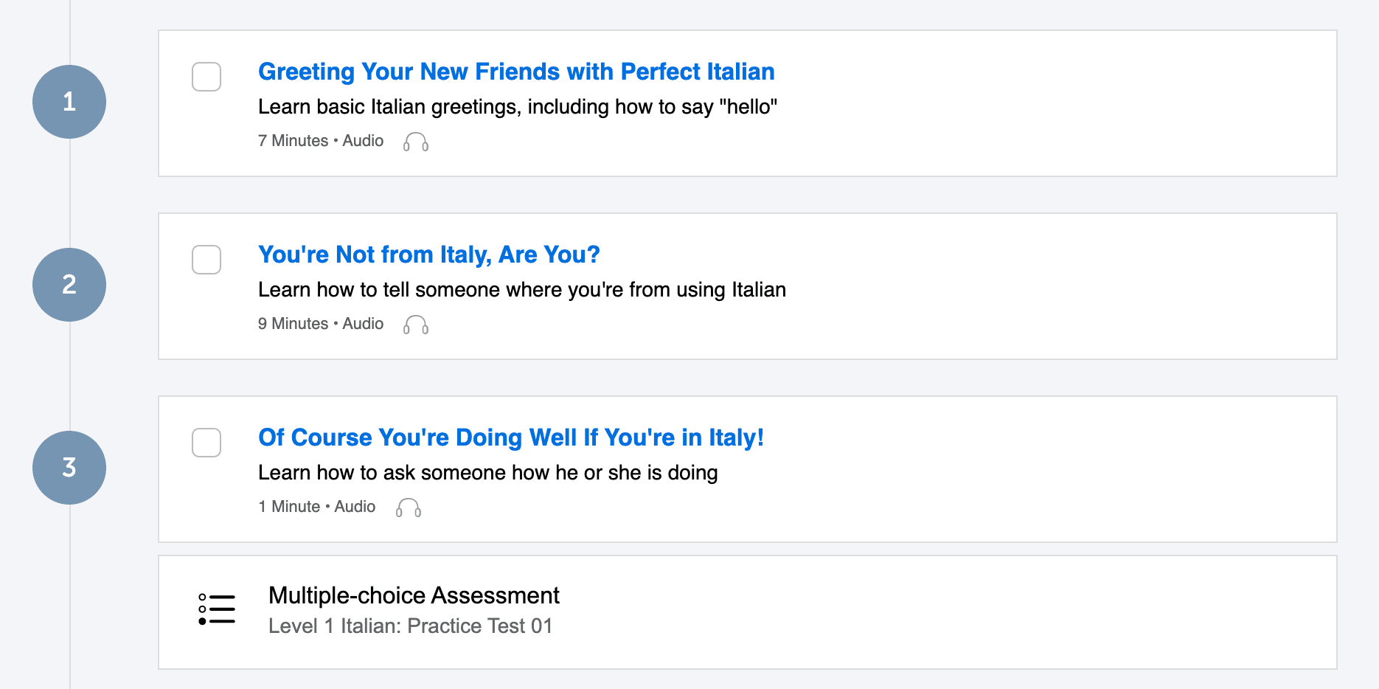
Task: Tick the You're Not from Italy checkbox
Action: (206, 260)
